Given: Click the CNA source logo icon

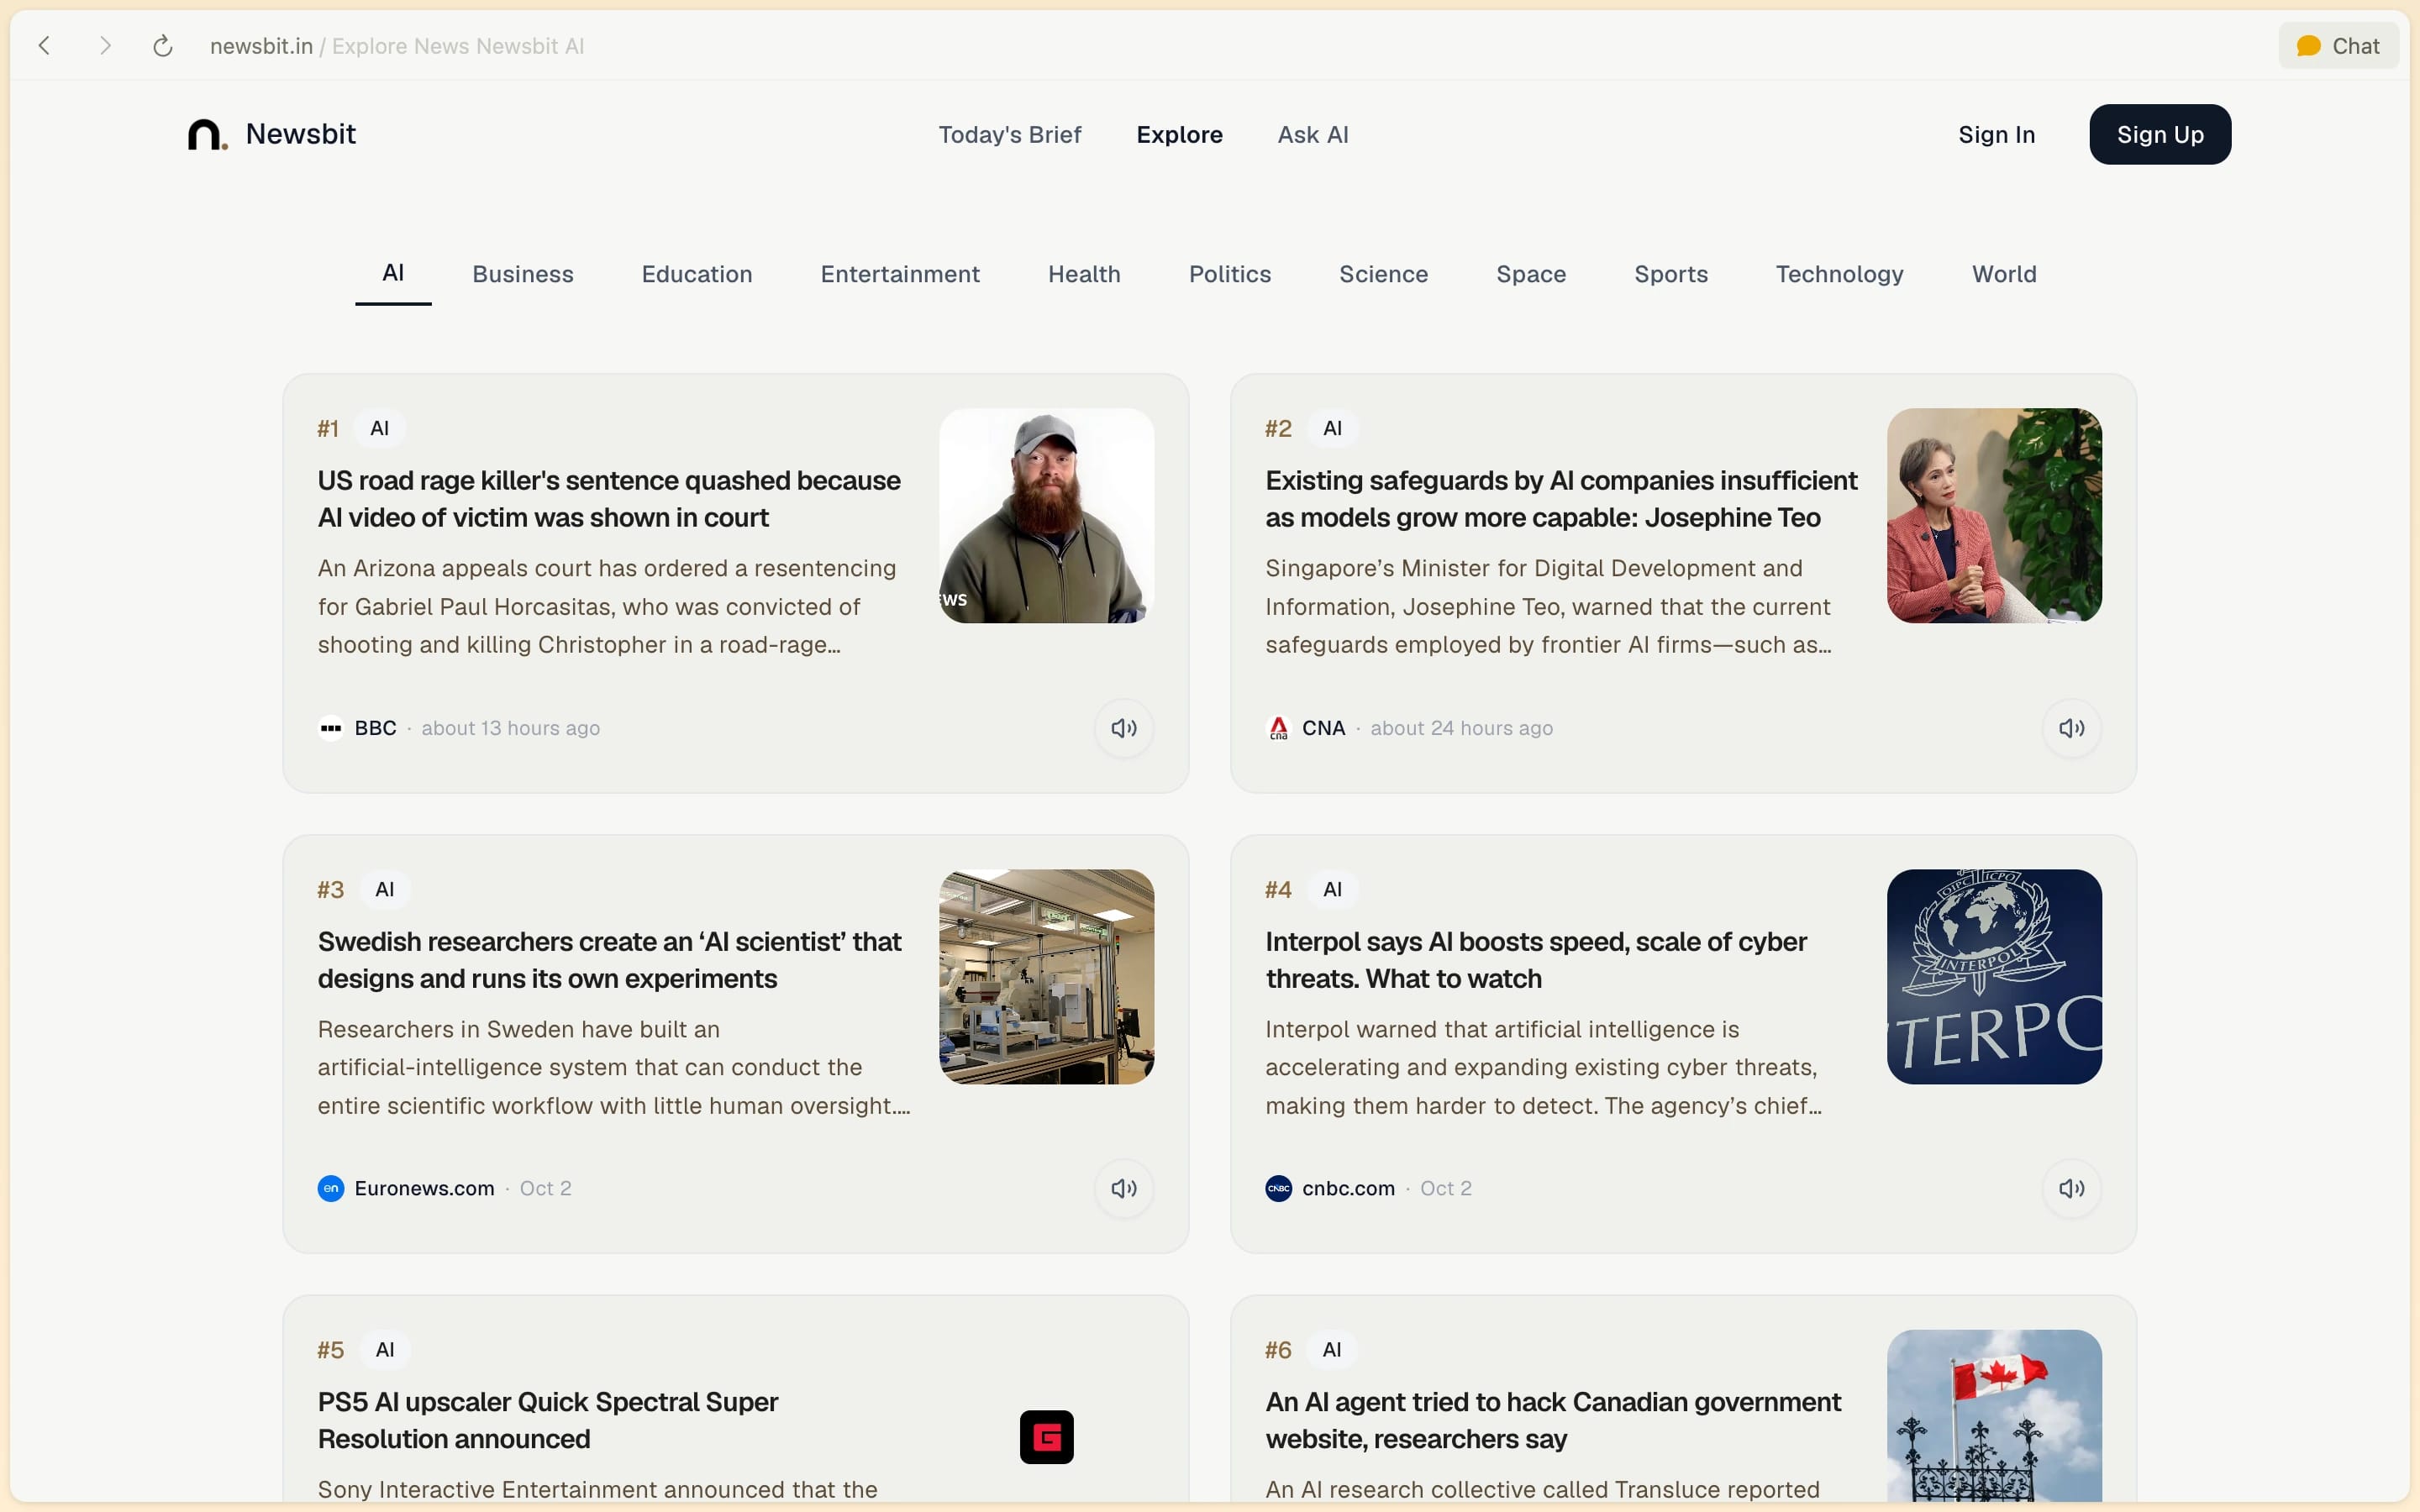Looking at the screenshot, I should [1278, 728].
